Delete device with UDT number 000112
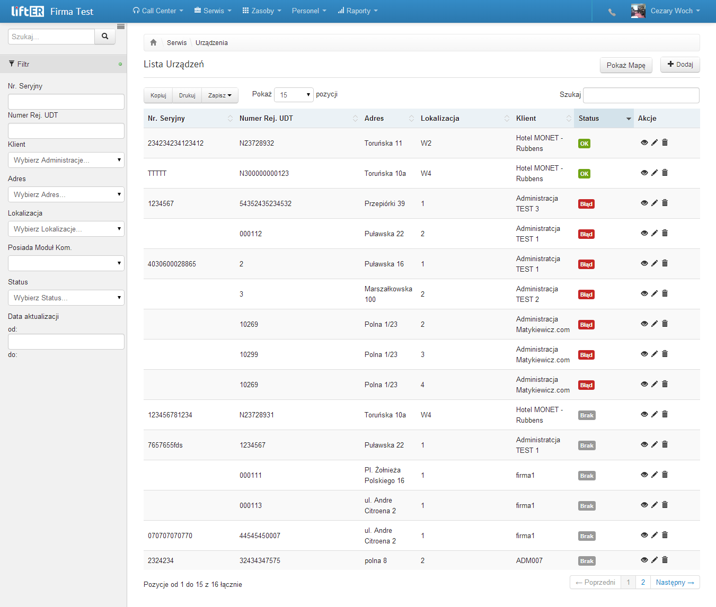This screenshot has width=716, height=607. 665,233
